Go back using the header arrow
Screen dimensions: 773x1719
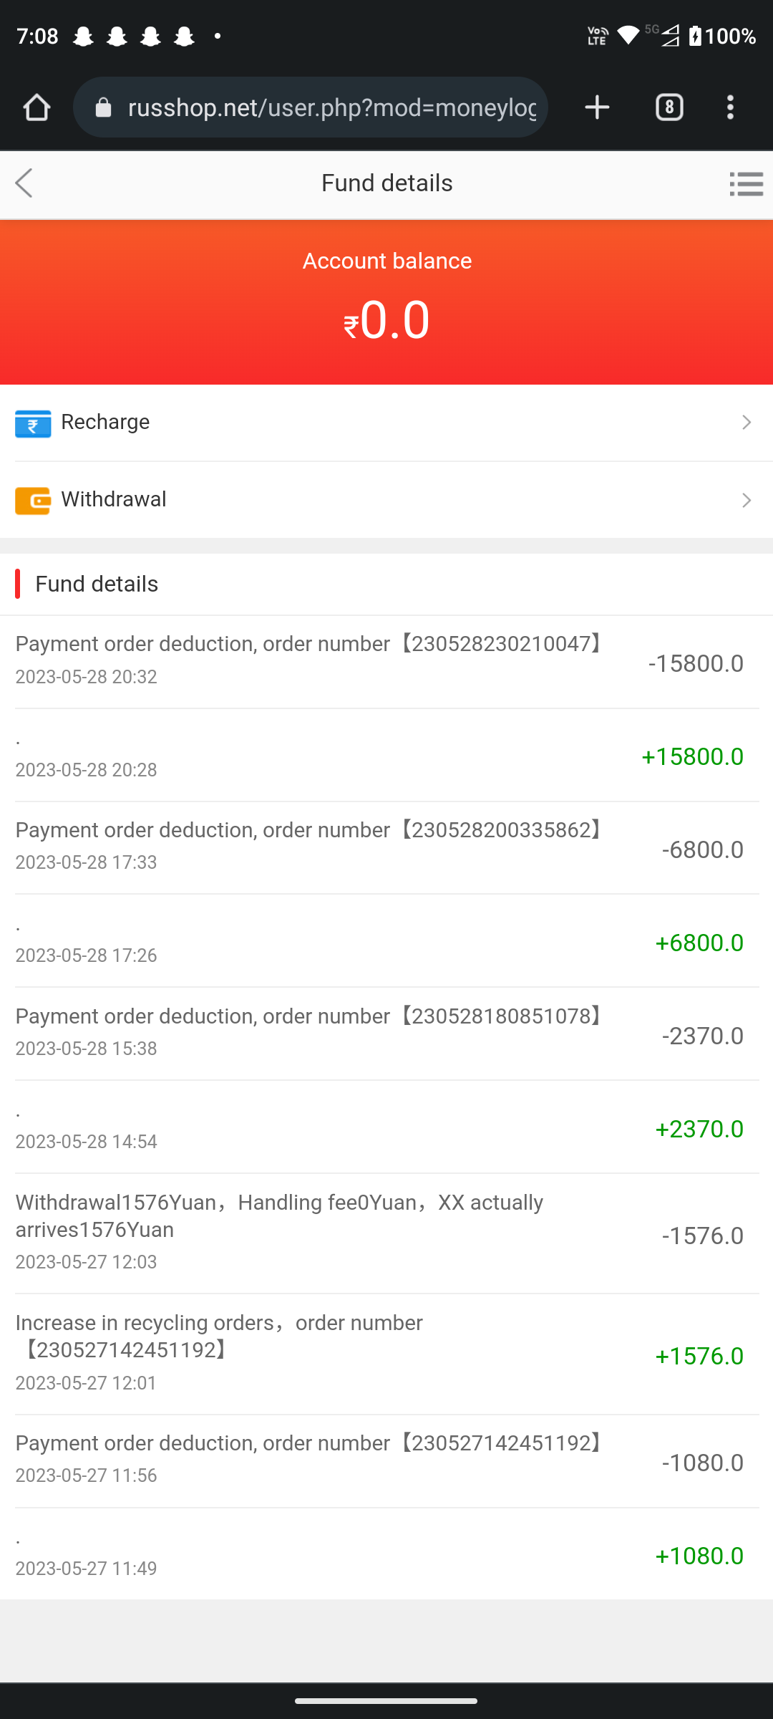pos(24,183)
